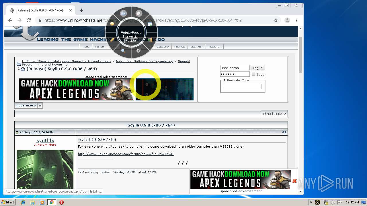Open the unknowncheats download file link

click(126, 154)
